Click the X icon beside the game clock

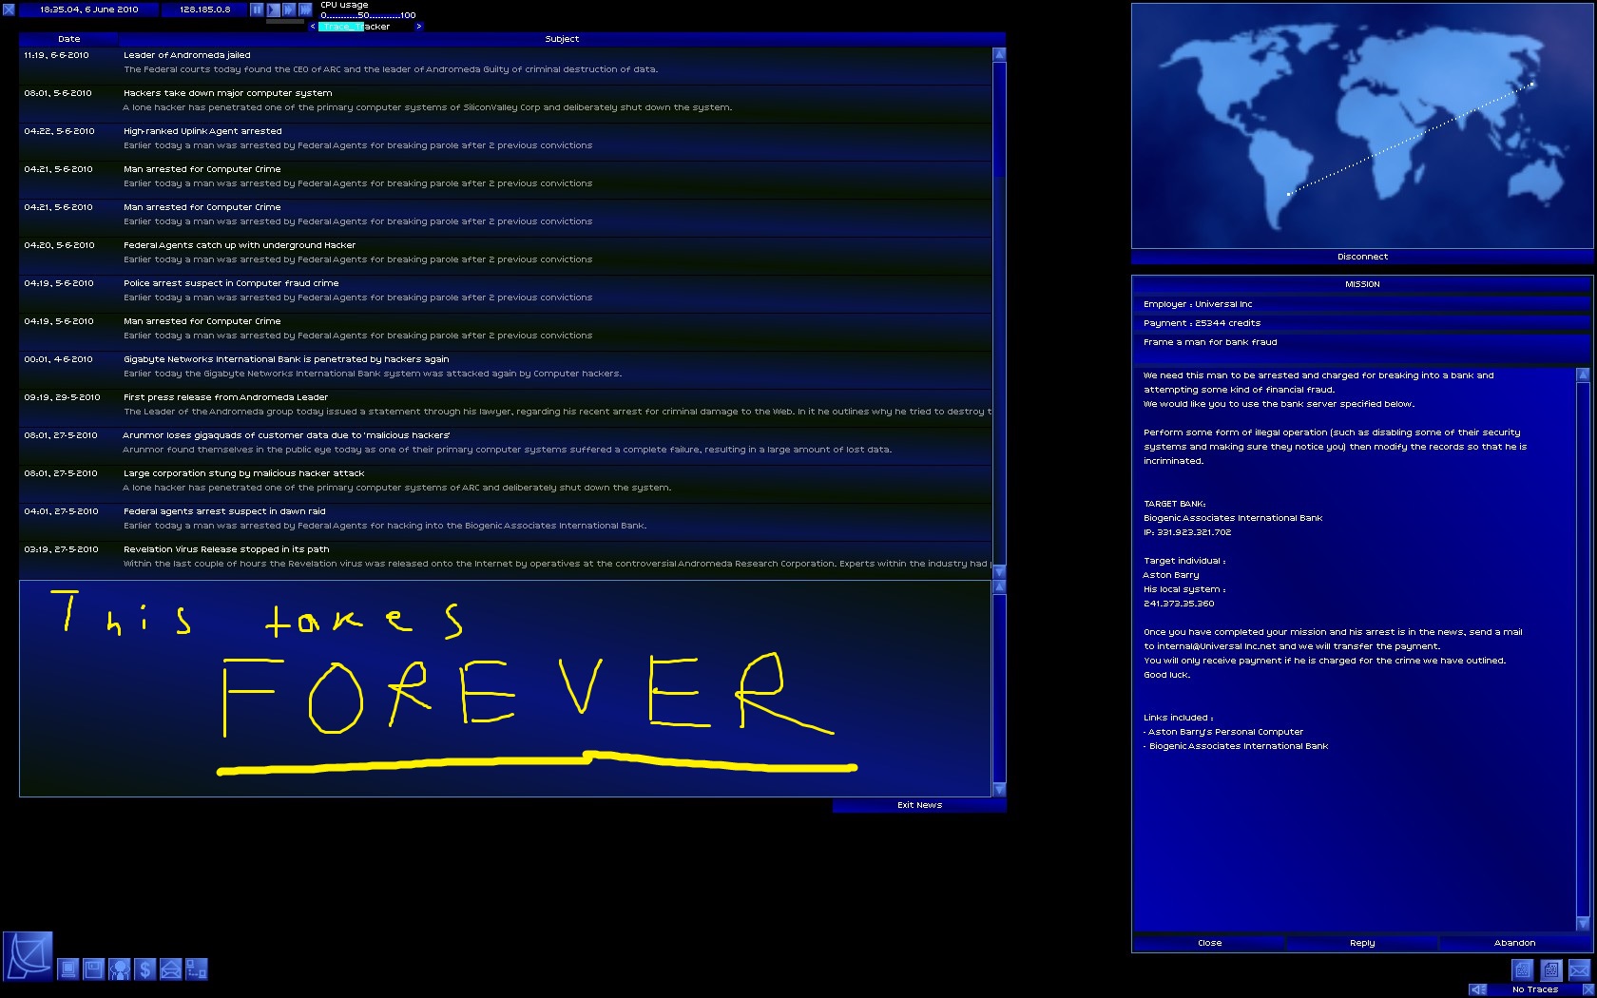9,10
